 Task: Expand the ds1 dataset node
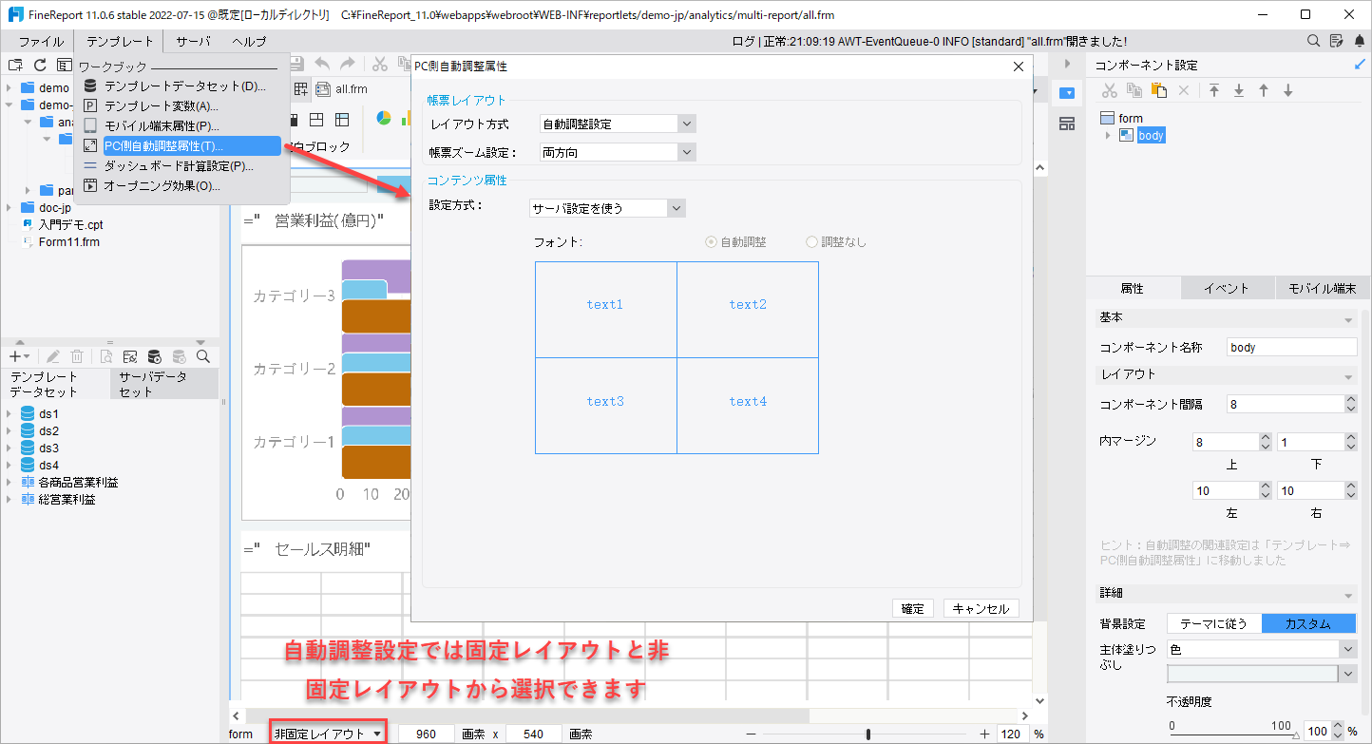(10, 414)
